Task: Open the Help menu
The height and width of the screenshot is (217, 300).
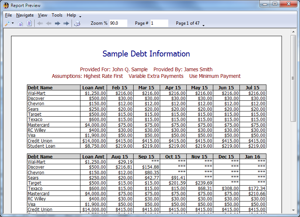Action: click(71, 15)
